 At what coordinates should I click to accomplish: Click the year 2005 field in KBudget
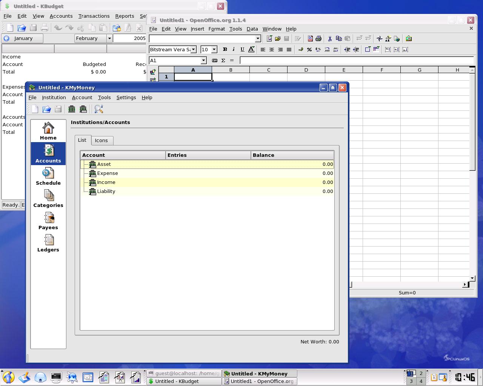click(x=130, y=38)
